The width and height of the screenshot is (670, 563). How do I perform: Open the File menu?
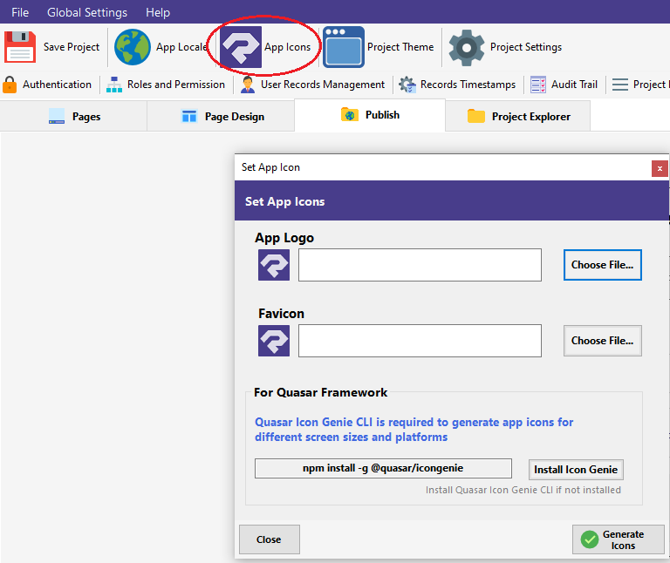(x=20, y=12)
